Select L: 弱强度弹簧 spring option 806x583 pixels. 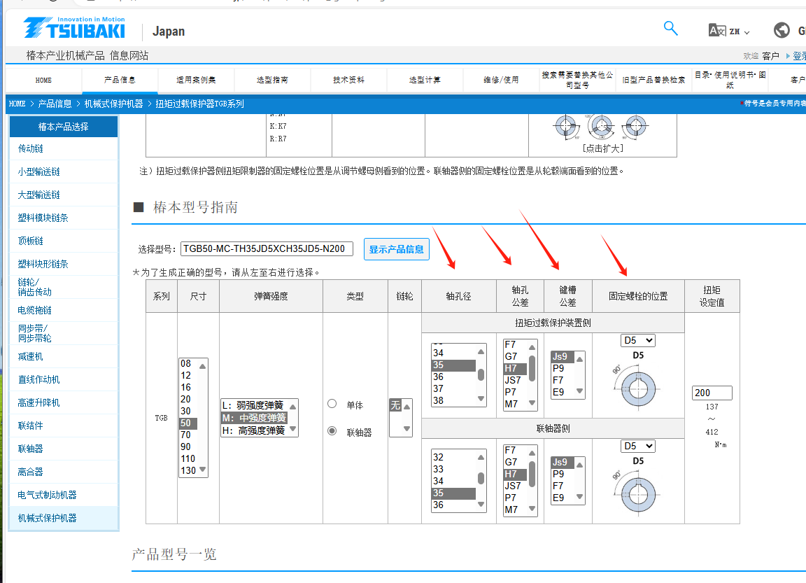[254, 405]
